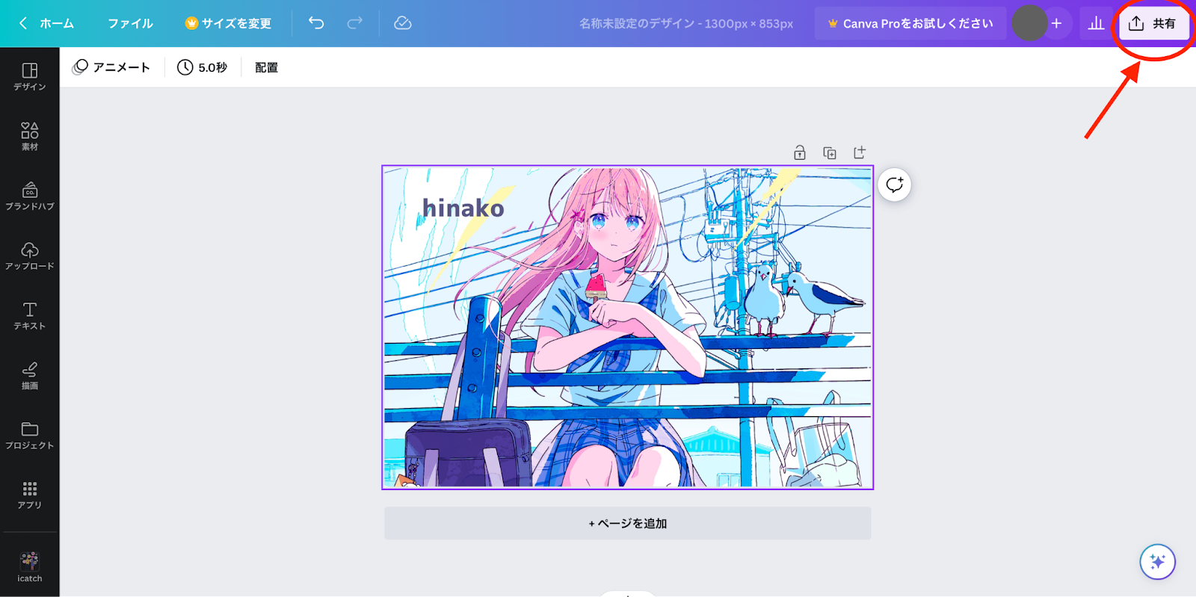The image size is (1196, 597).
Task: Click the ページを追加 button
Action: (x=627, y=523)
